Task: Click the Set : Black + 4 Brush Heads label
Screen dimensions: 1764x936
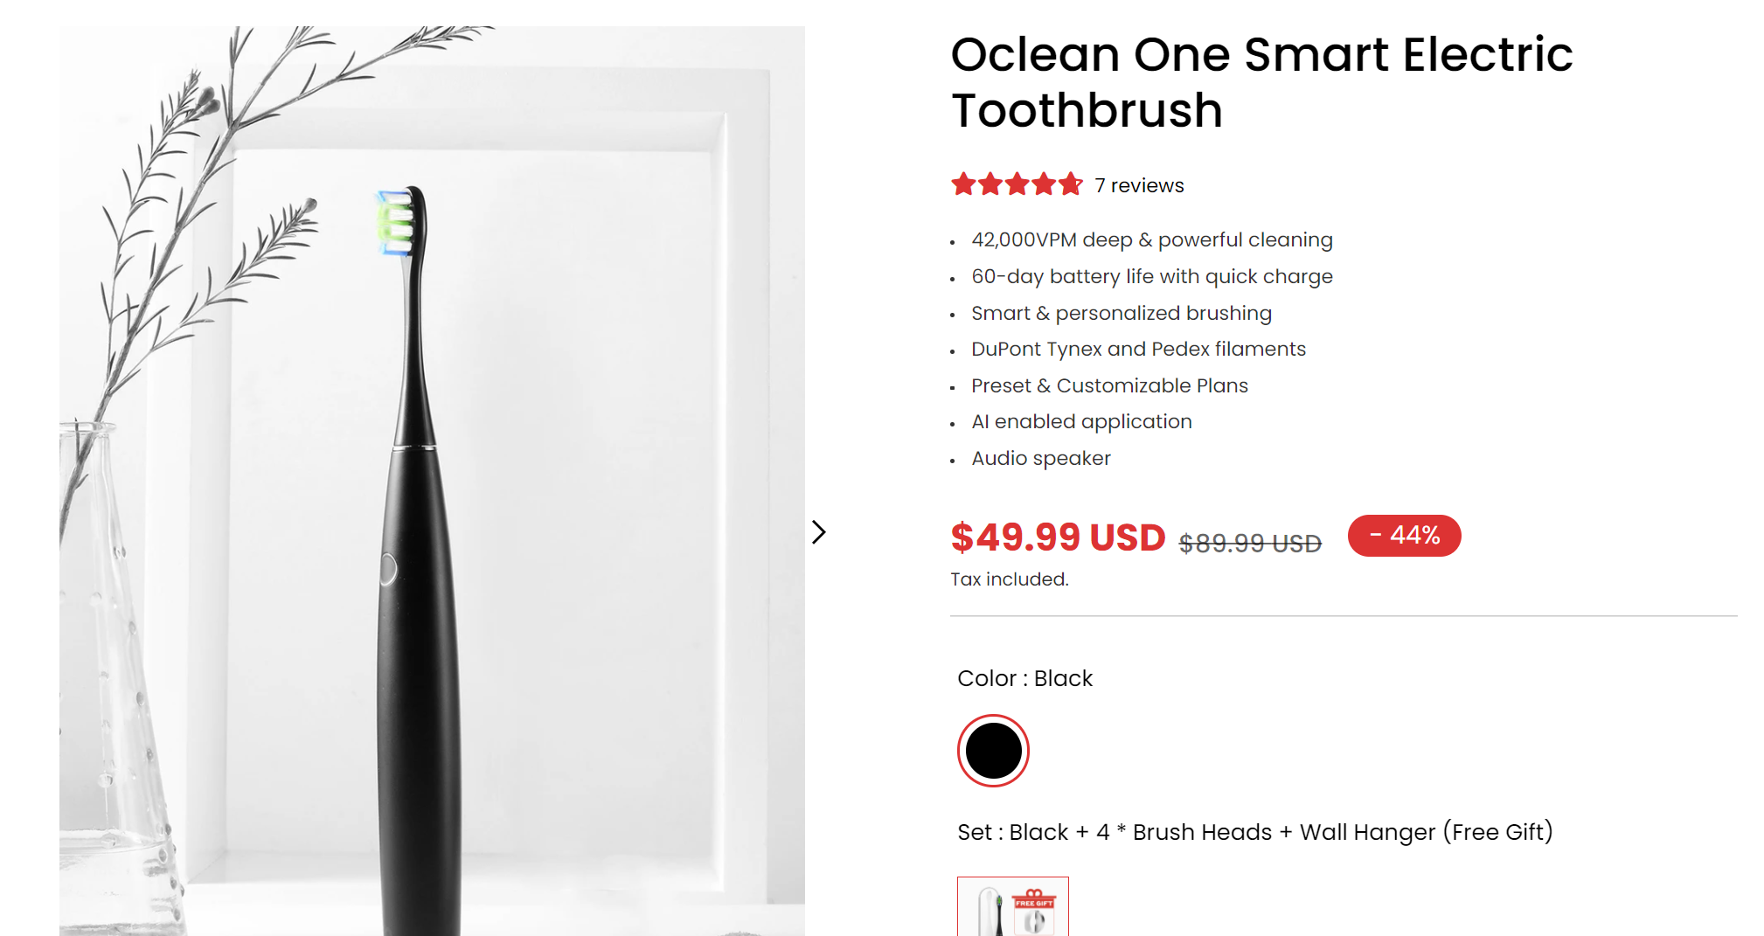Action: (x=1254, y=832)
